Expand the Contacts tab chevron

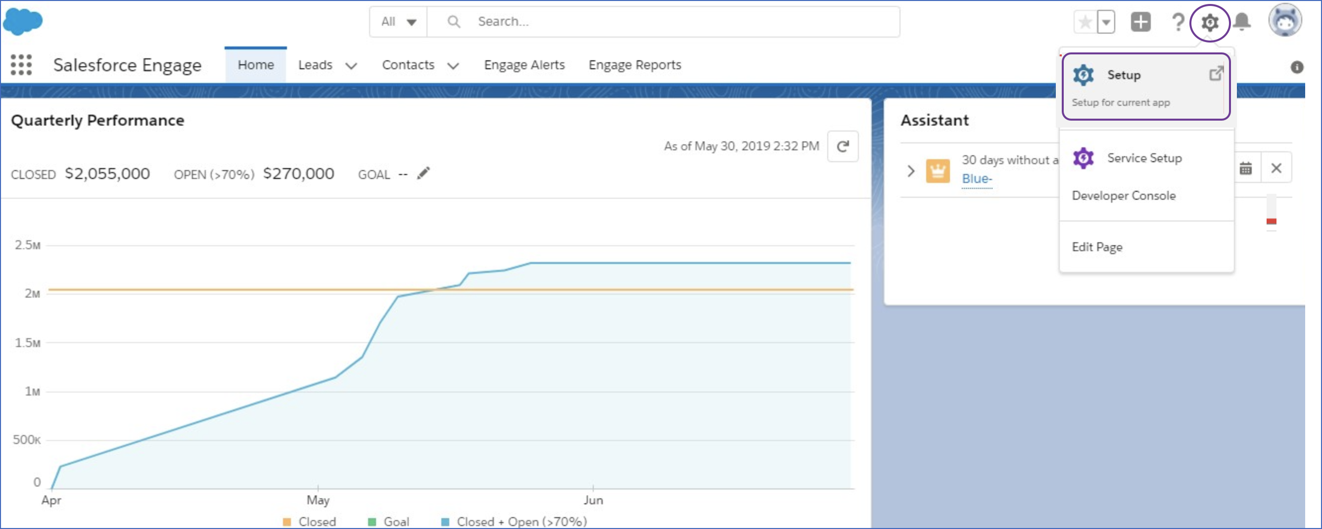click(x=453, y=66)
